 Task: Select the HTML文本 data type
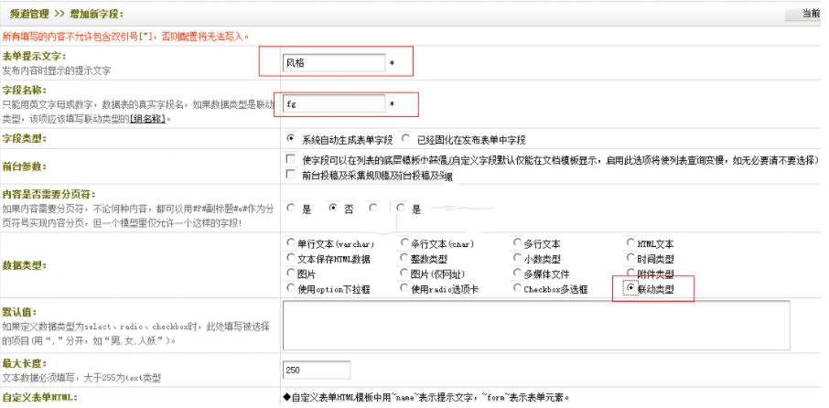click(630, 244)
